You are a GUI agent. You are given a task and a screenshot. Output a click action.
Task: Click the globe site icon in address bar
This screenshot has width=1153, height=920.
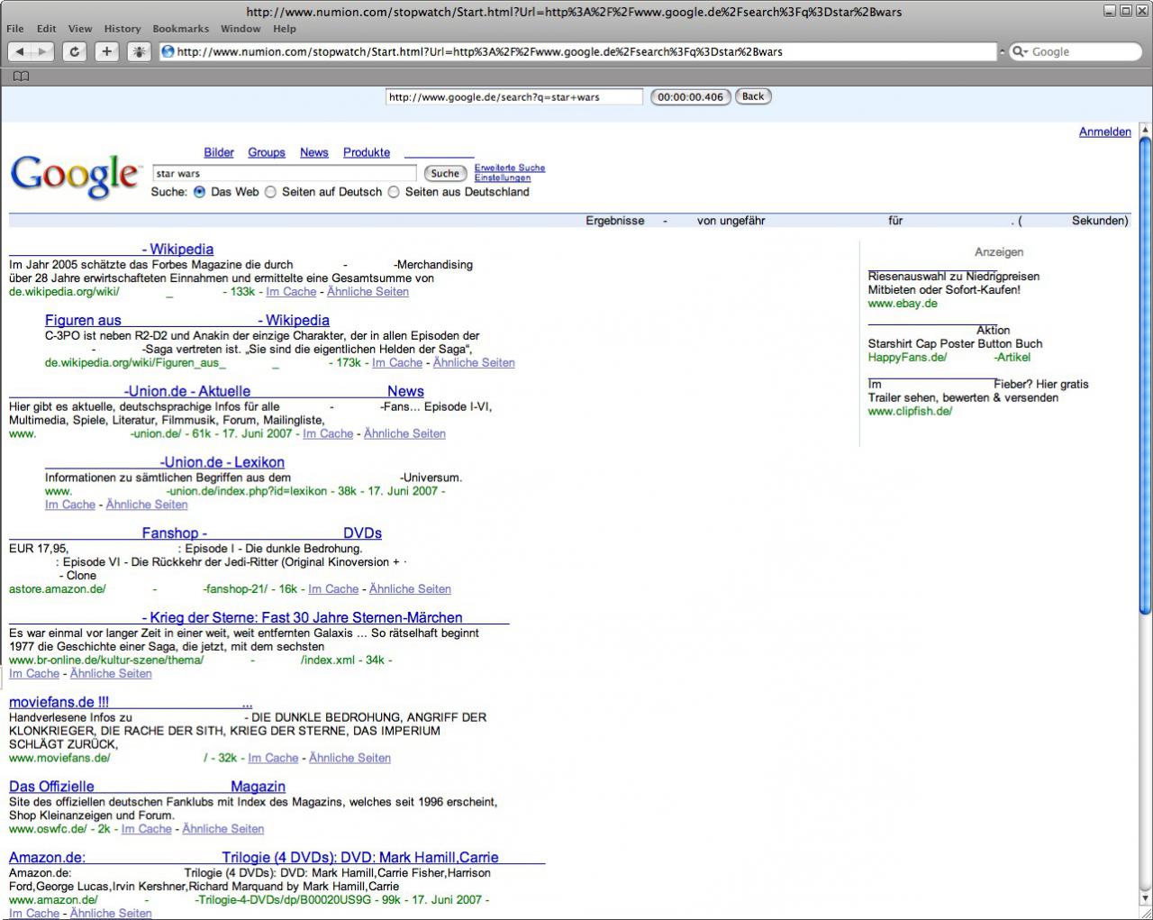(168, 52)
